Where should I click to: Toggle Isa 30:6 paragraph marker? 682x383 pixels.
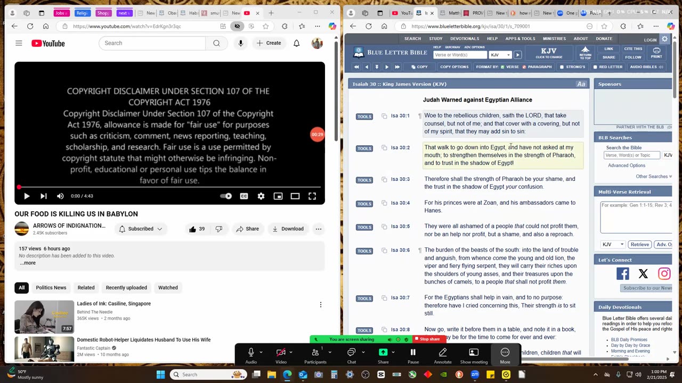pyautogui.click(x=420, y=250)
